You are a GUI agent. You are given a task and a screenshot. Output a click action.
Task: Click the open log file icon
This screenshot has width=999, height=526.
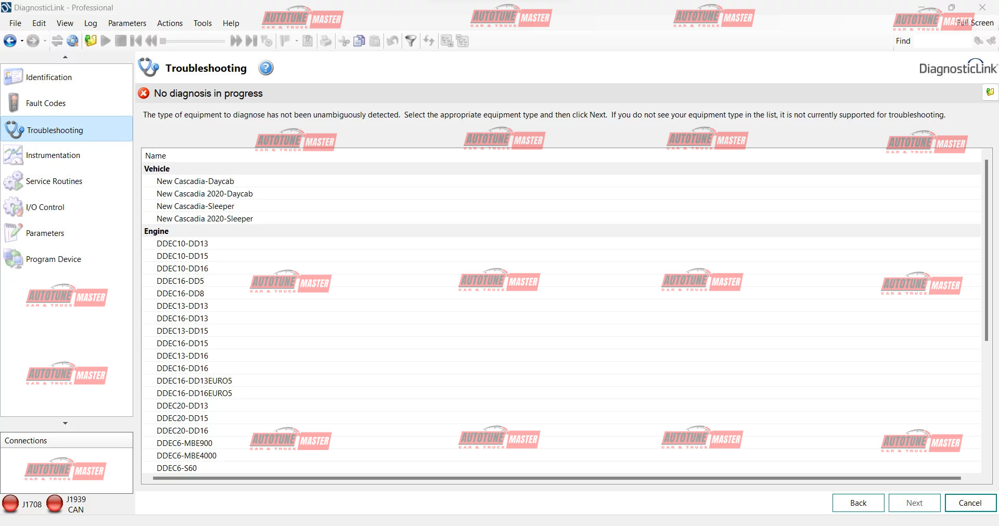(91, 41)
